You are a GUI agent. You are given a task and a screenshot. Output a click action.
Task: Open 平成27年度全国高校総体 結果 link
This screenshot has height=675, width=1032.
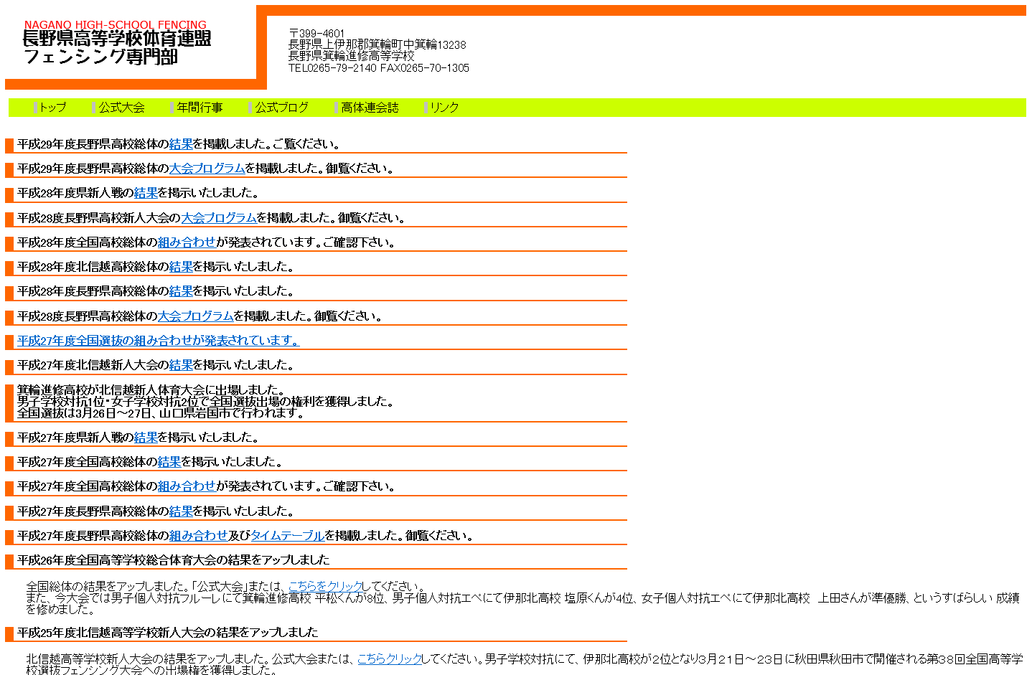click(x=169, y=462)
